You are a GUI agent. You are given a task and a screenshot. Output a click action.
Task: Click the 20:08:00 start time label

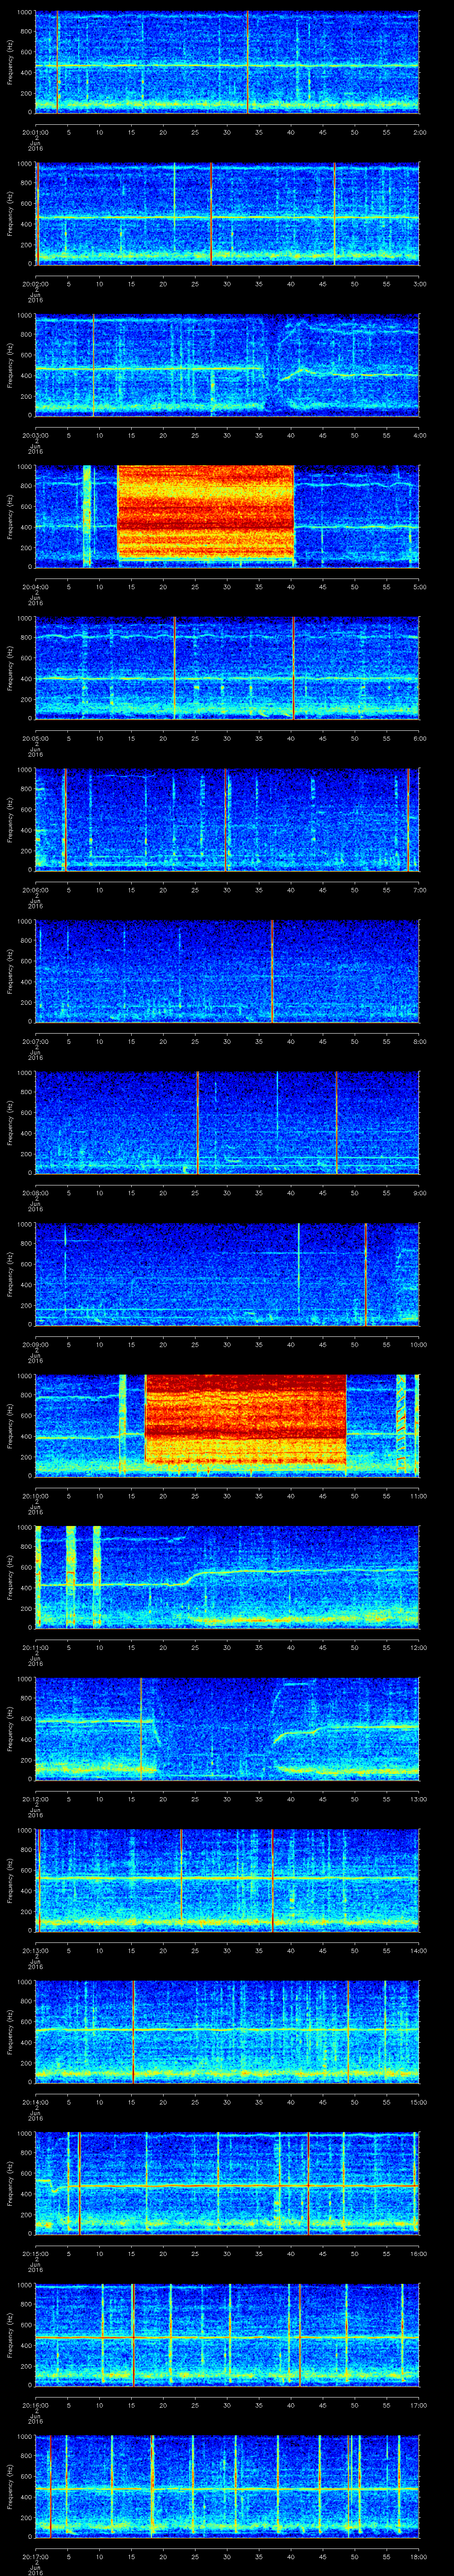[x=35, y=1192]
